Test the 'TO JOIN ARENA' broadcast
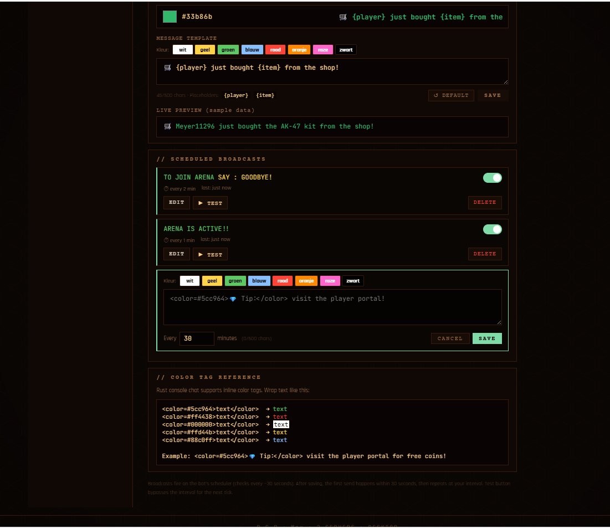The width and height of the screenshot is (610, 529). point(210,203)
